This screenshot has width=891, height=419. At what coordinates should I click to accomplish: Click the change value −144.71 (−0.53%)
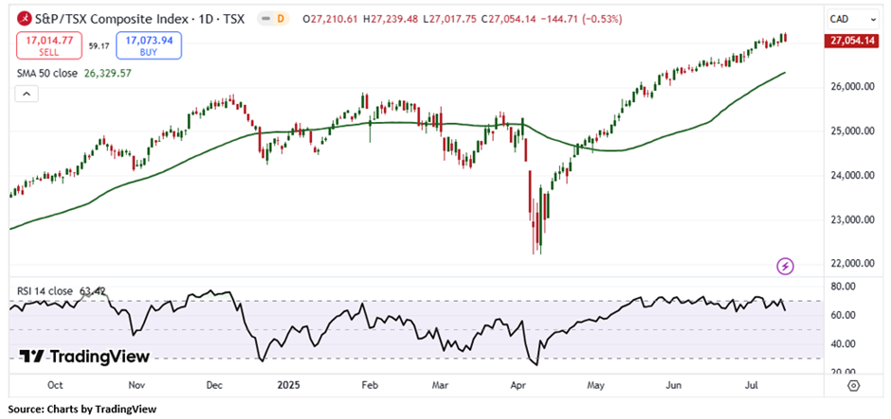579,19
